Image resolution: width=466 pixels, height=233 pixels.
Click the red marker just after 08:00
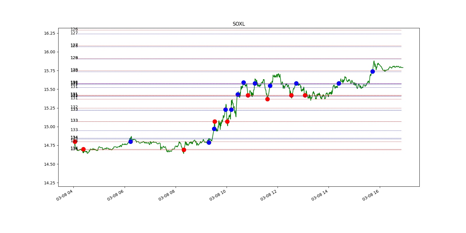[184, 150]
